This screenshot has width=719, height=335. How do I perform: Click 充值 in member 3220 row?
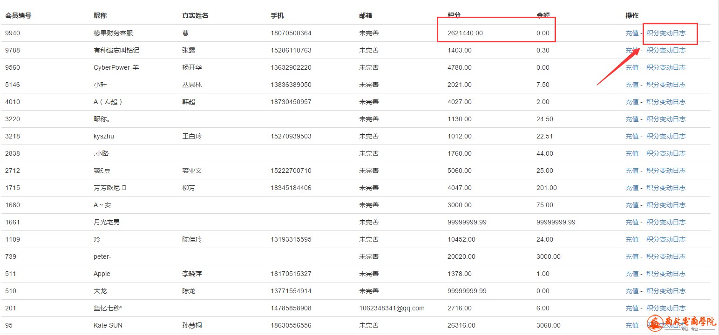(x=632, y=119)
